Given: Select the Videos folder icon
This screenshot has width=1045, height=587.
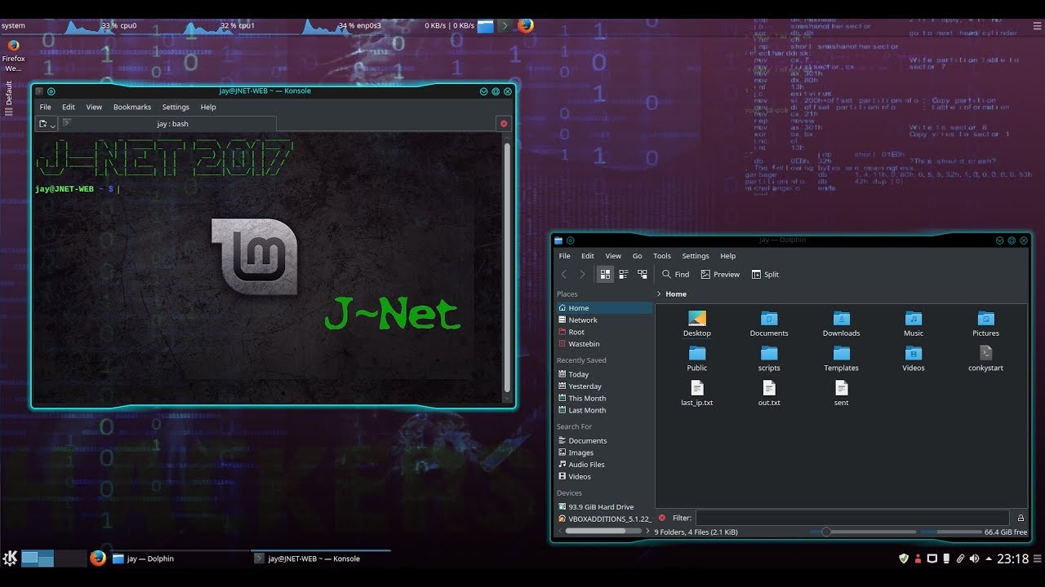Looking at the screenshot, I should pos(914,353).
